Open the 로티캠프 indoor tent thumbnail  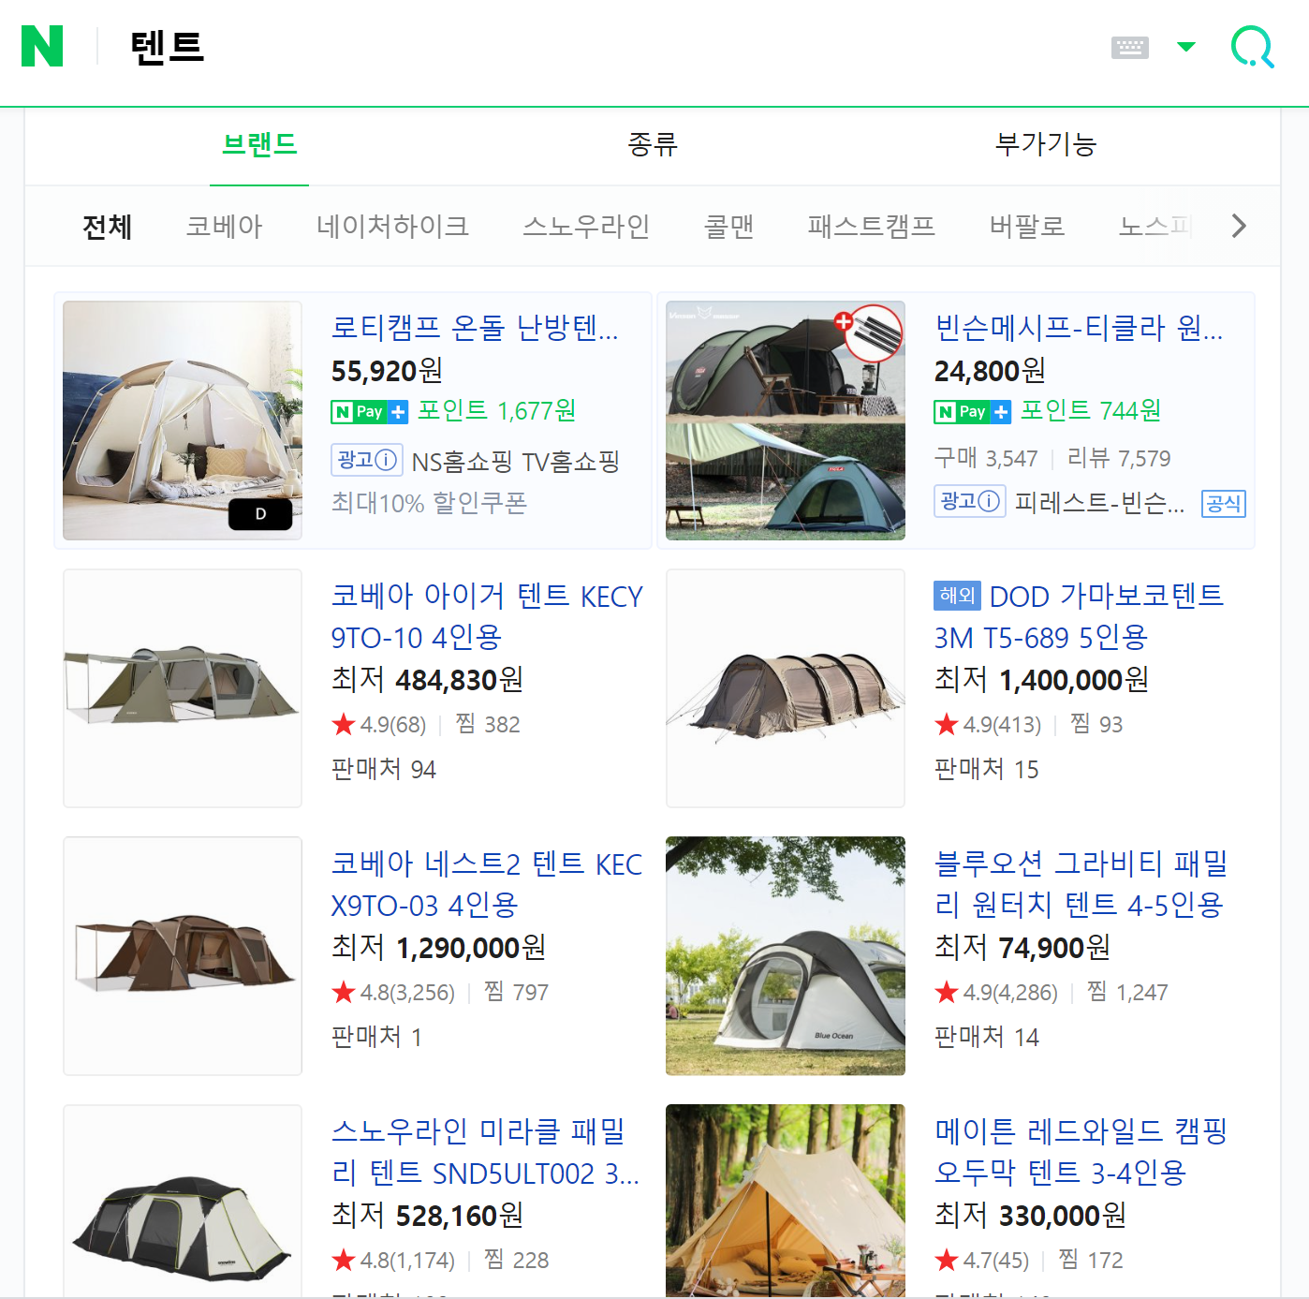[183, 421]
